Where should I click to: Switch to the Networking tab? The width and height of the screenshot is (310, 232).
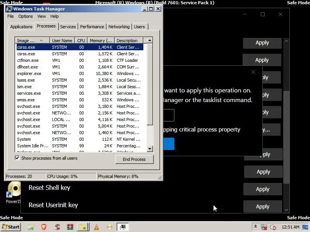(119, 27)
